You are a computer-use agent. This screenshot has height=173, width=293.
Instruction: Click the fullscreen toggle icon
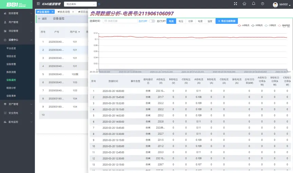pos(235,4)
